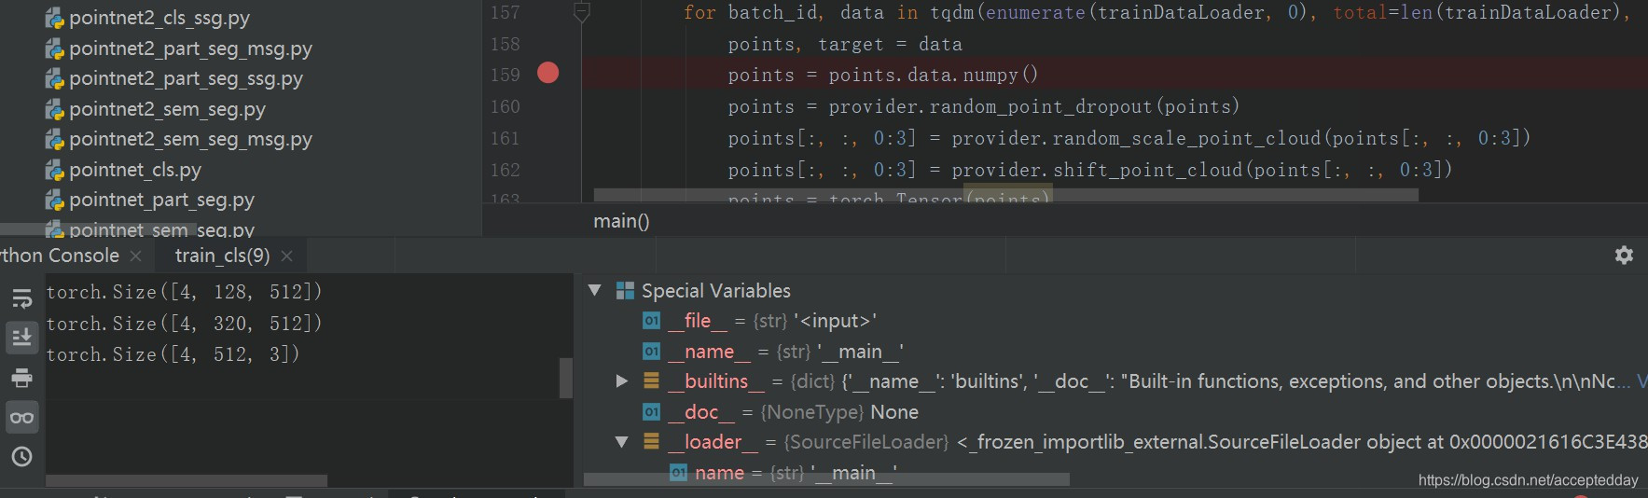
Task: Click the __file__ variable type icon
Action: click(x=652, y=321)
